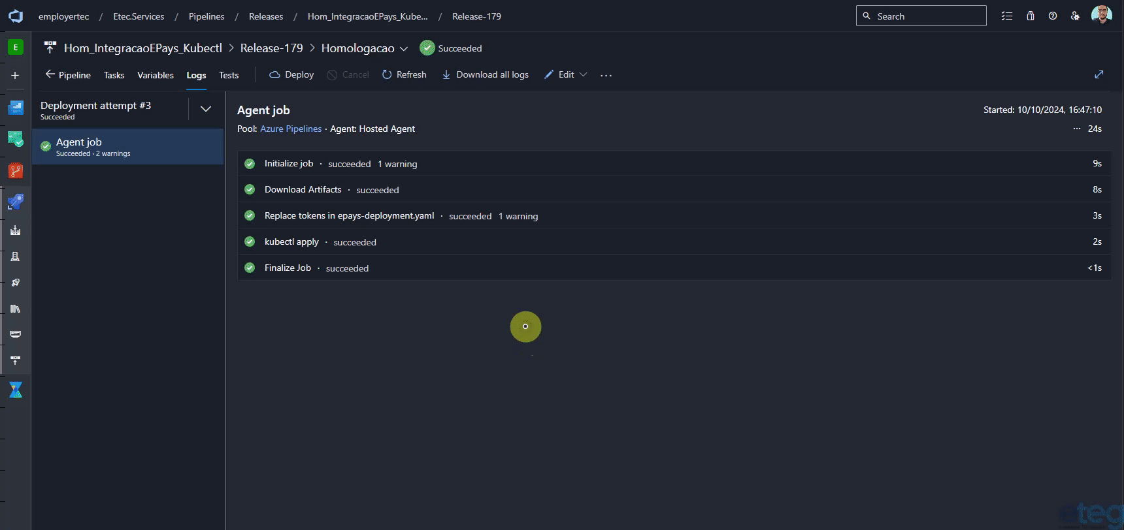1124x530 pixels.
Task: Click the Refresh button
Action: click(x=404, y=75)
